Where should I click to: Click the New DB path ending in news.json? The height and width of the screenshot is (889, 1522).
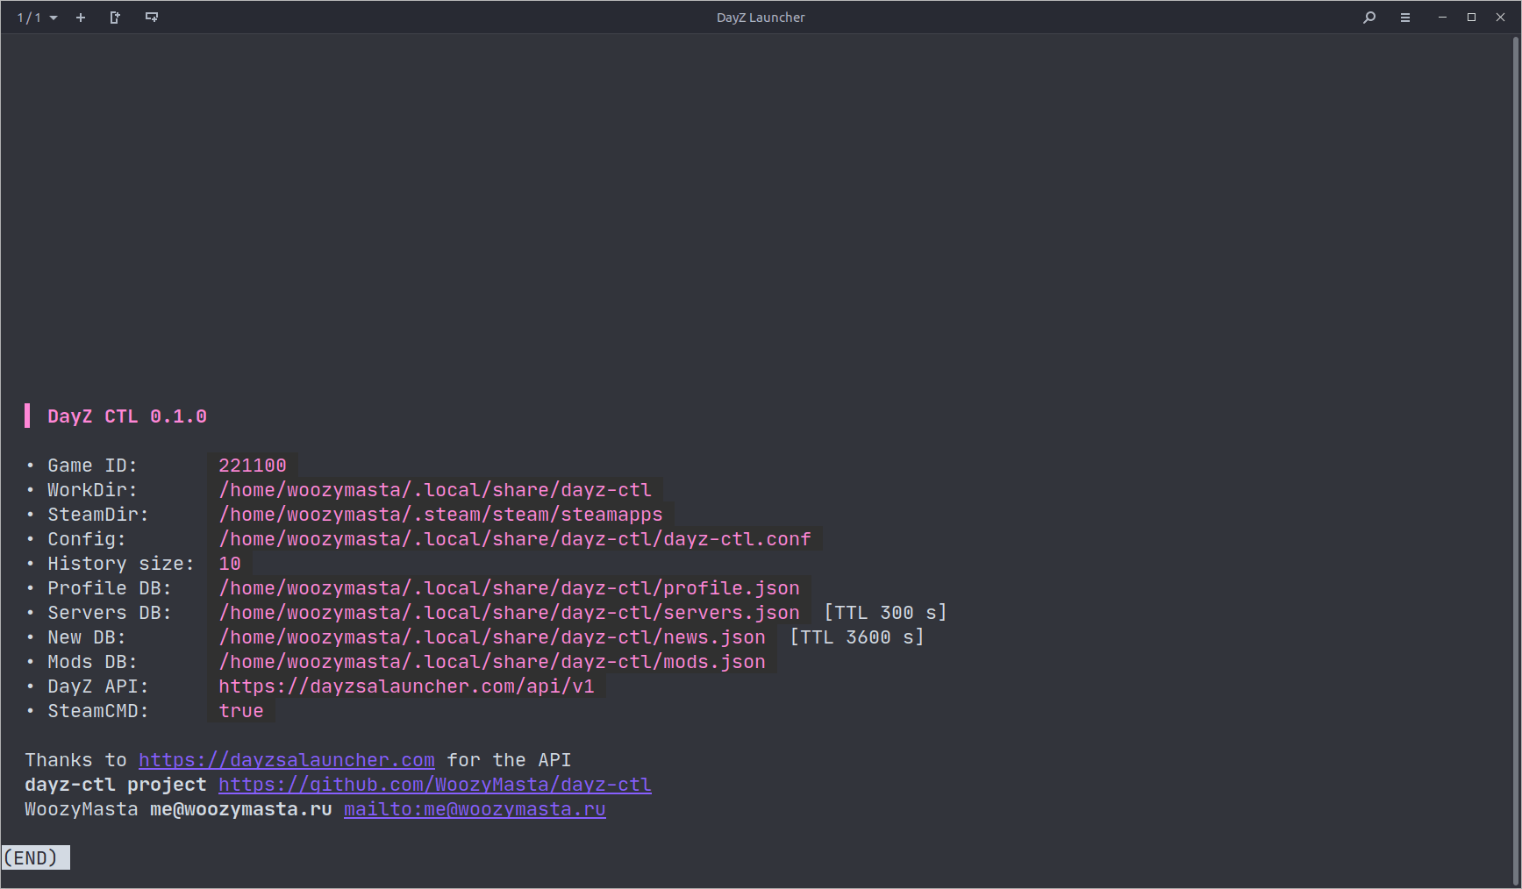tap(492, 637)
